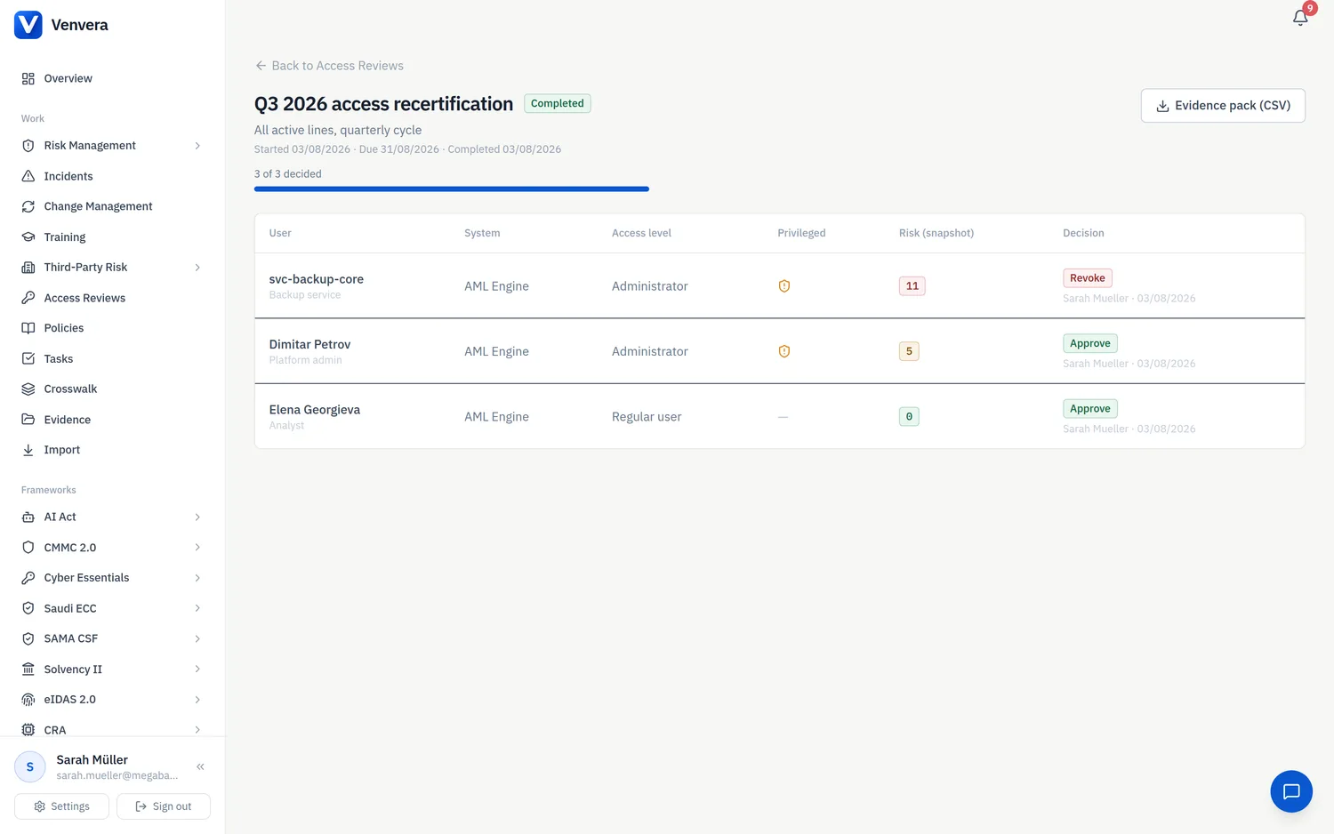Click the Change Management refresh icon
Image resolution: width=1334 pixels, height=834 pixels.
(28, 206)
